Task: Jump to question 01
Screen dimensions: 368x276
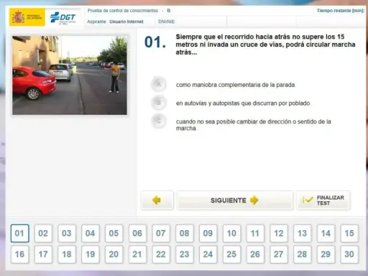Action: [19, 233]
